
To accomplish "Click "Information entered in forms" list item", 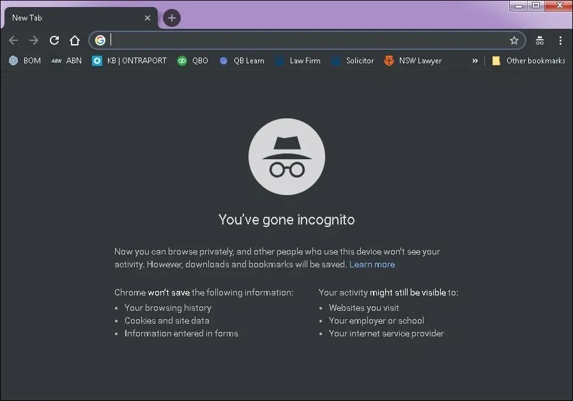I will (x=181, y=333).
